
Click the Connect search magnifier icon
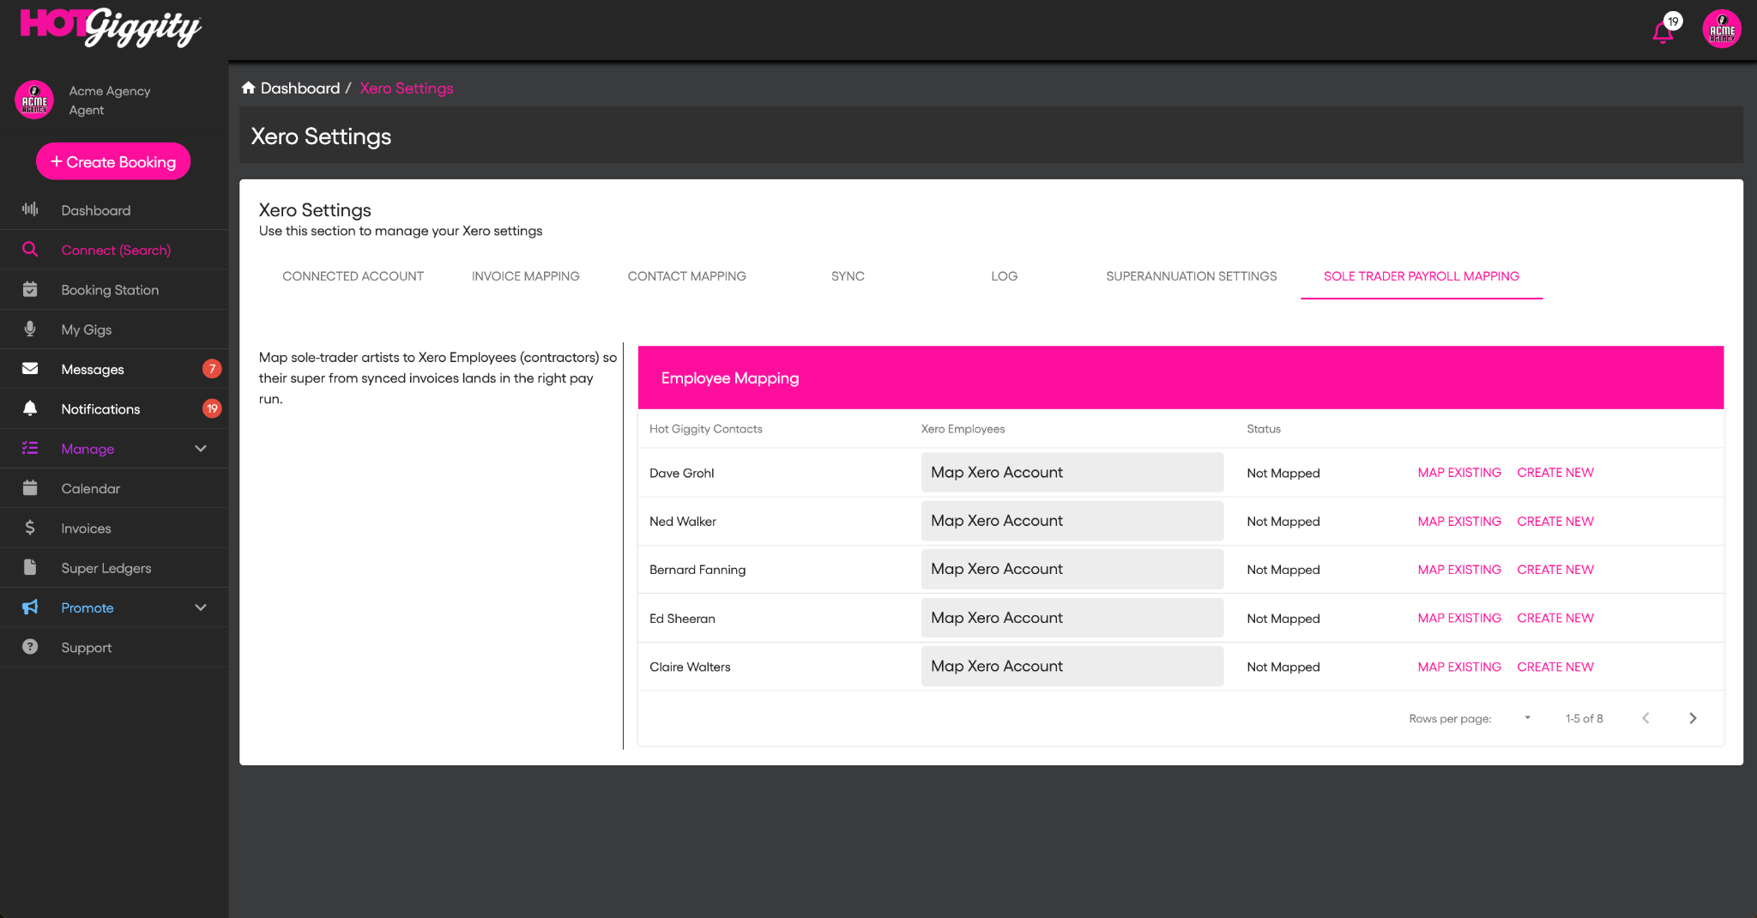[x=30, y=250]
